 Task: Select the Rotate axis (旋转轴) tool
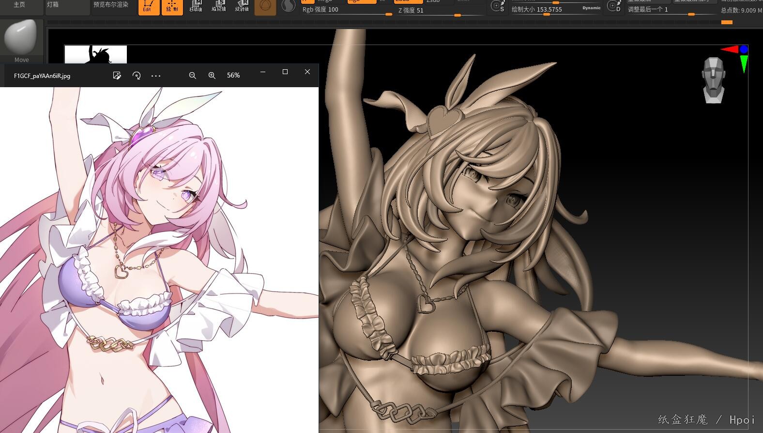click(242, 6)
